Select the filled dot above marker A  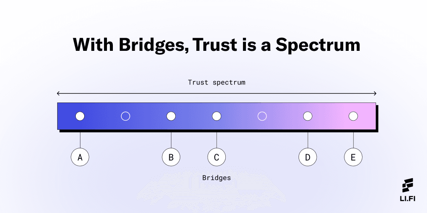pos(80,116)
